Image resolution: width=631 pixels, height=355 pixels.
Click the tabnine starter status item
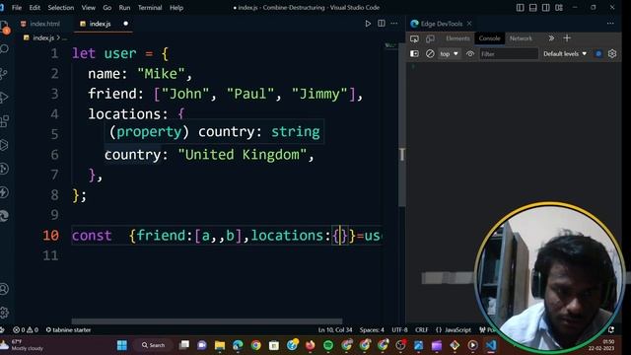(68, 330)
